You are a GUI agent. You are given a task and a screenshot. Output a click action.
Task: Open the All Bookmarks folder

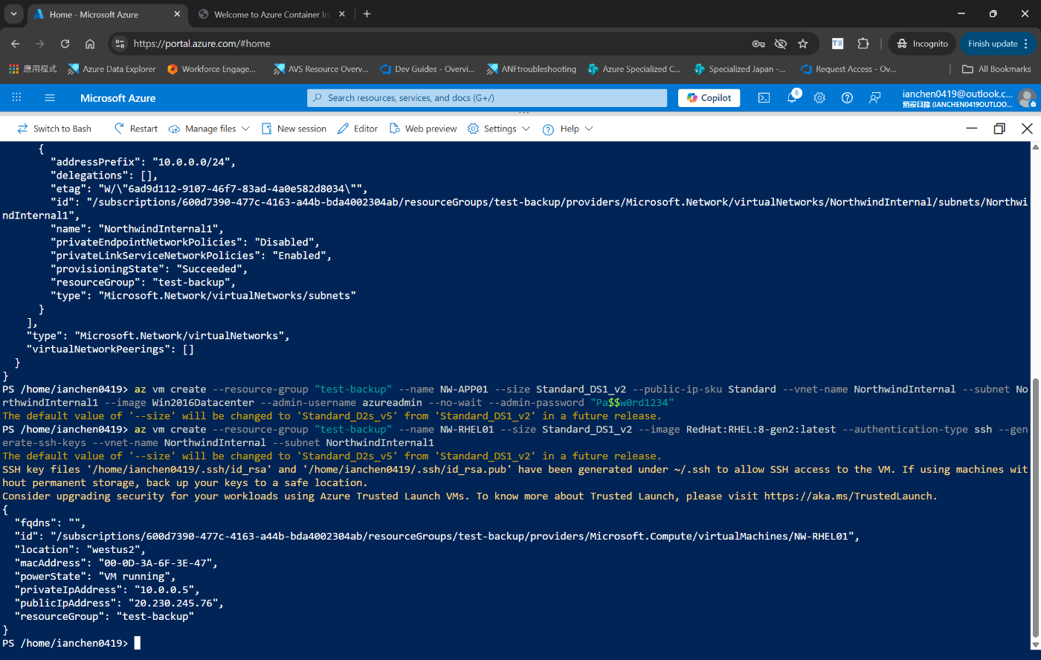point(996,69)
